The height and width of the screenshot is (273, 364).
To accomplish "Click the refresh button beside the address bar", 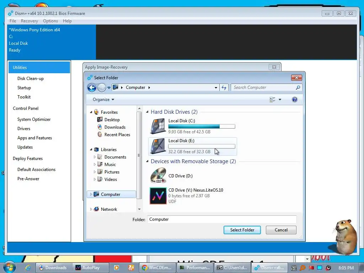I will 224,87.
